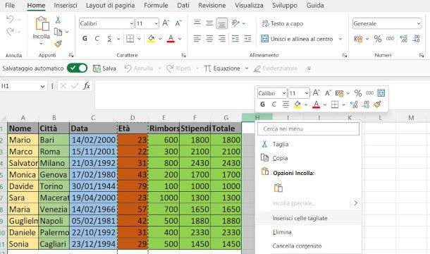The width and height of the screenshot is (430, 254).
Task: Select column H header
Action: (x=257, y=118)
